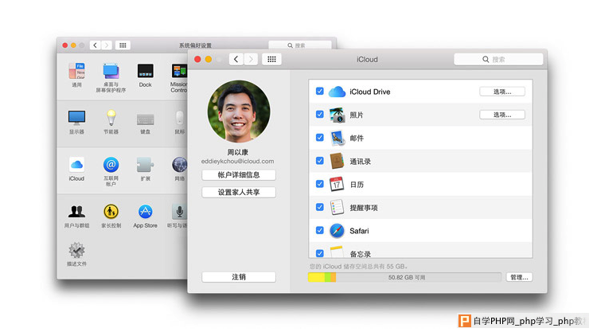The image size is (593, 332).
Task: Disable the Safari sync checkbox
Action: point(320,230)
